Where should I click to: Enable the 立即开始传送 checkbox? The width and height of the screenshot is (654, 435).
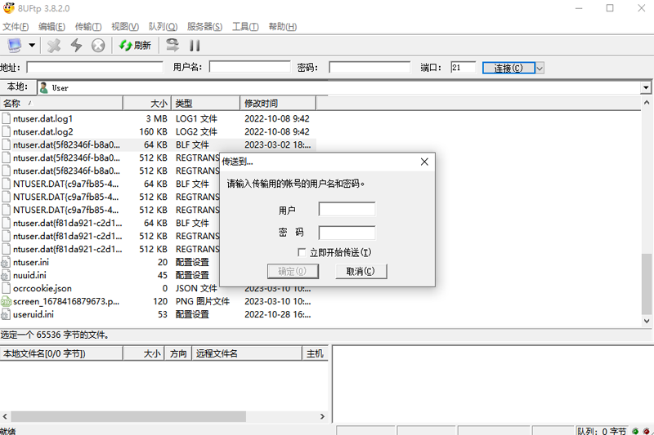coord(302,253)
